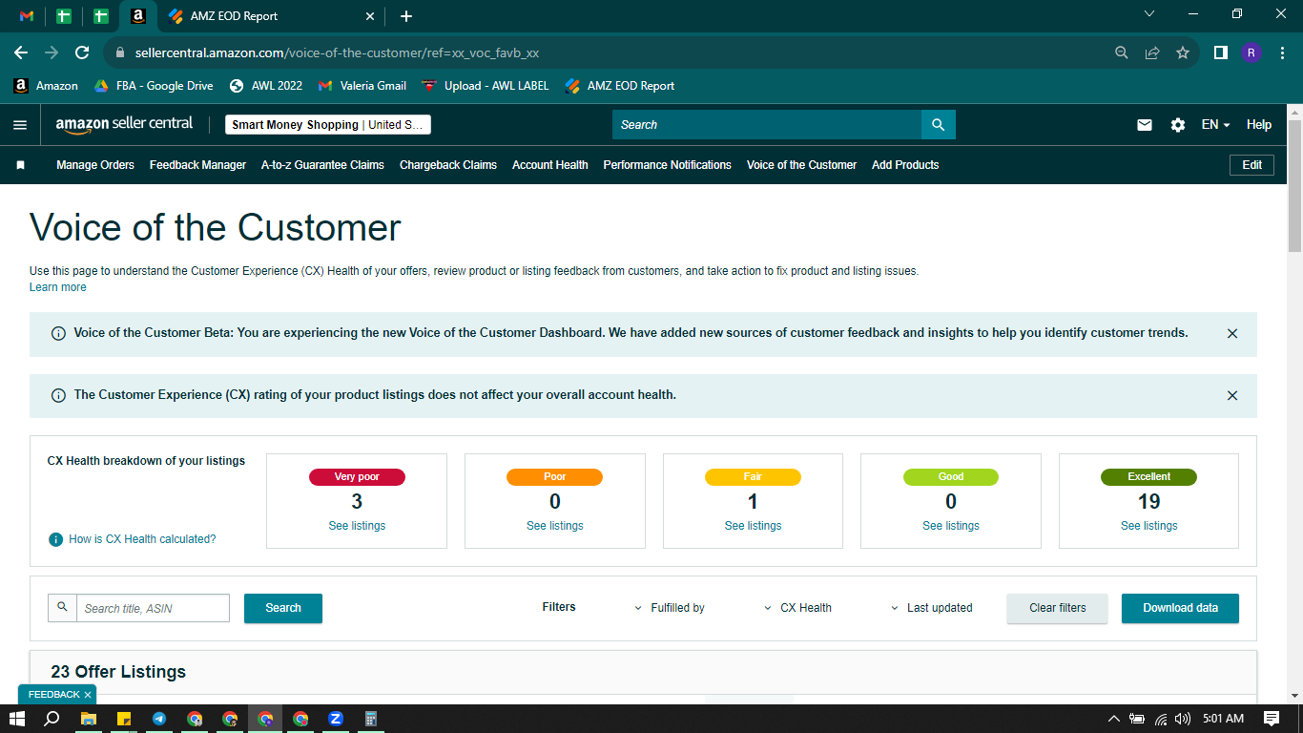The image size is (1303, 733).
Task: Open File Explorer from taskbar
Action: [89, 719]
